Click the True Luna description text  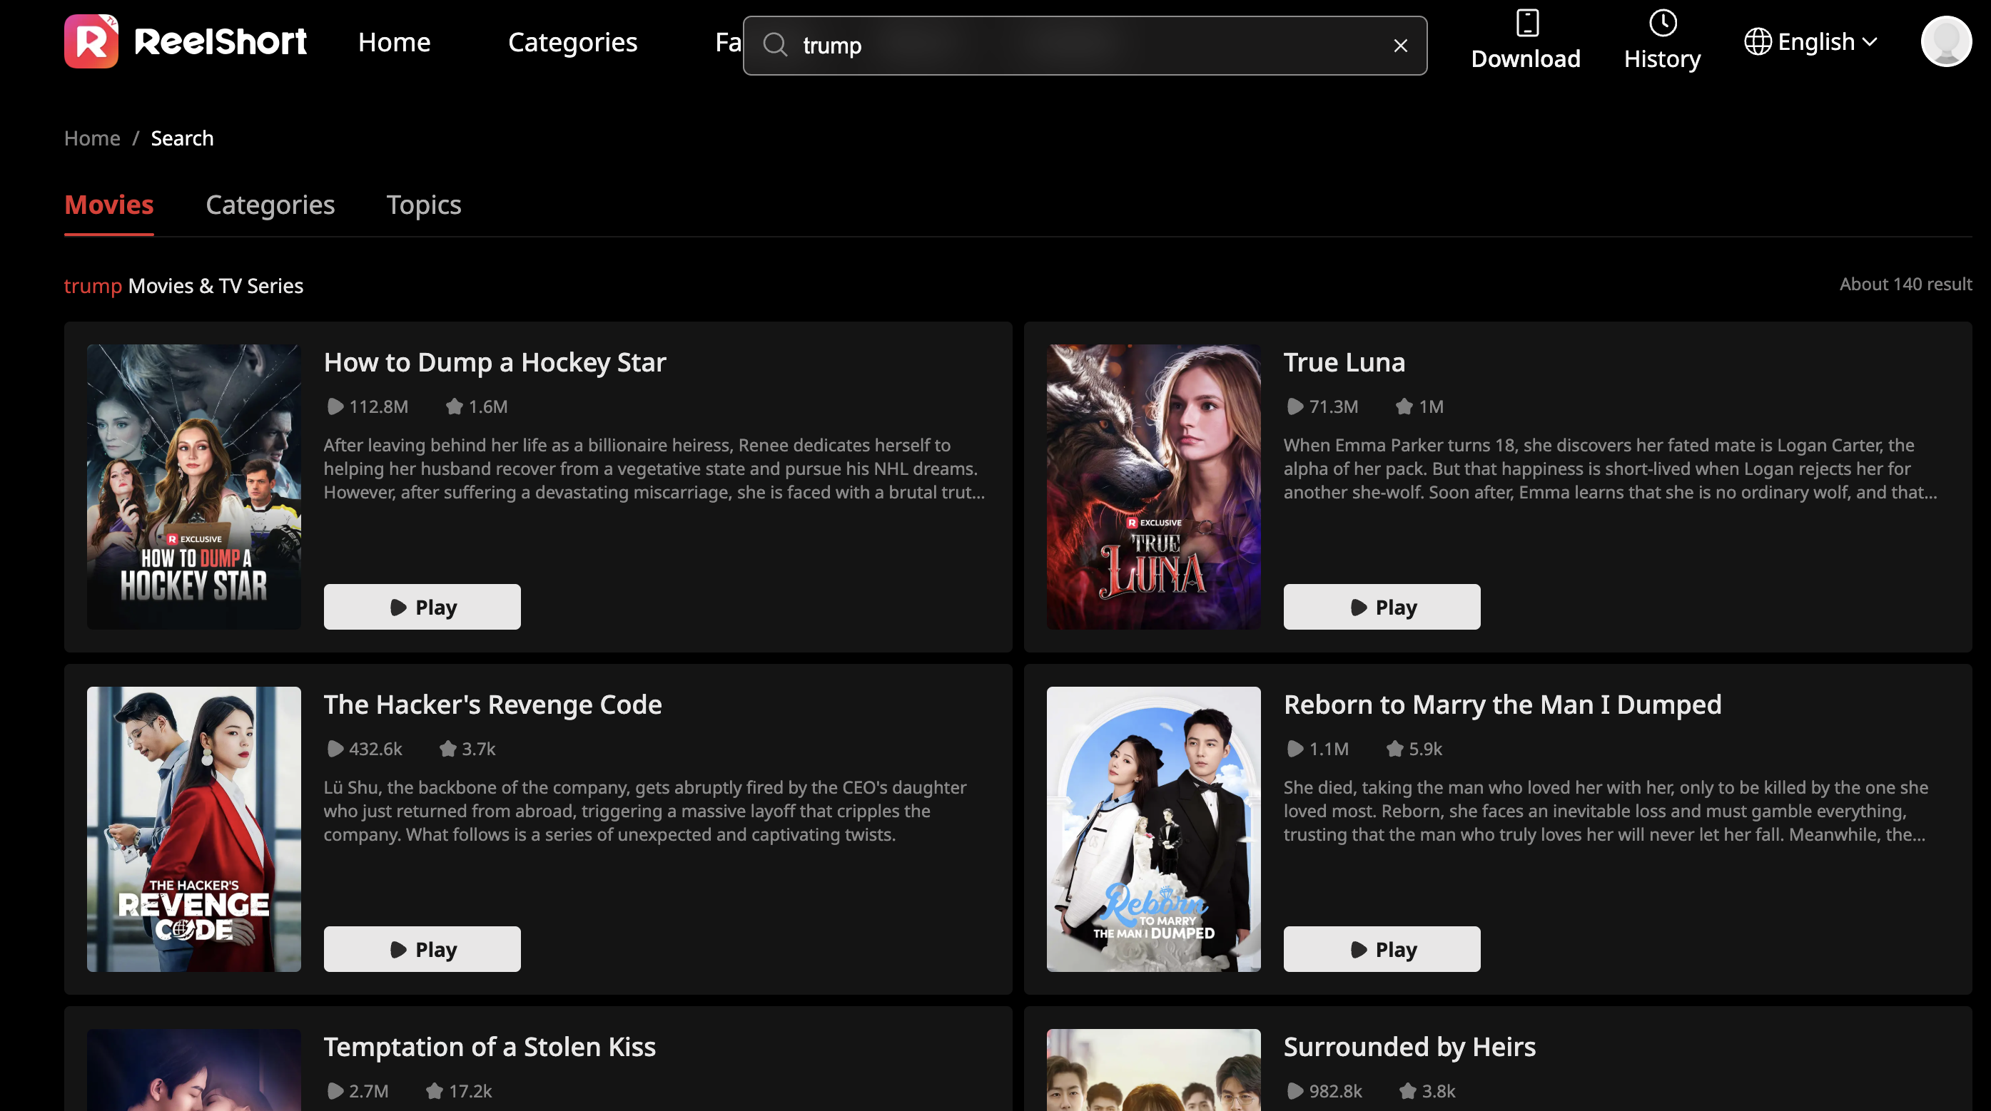(x=1611, y=469)
